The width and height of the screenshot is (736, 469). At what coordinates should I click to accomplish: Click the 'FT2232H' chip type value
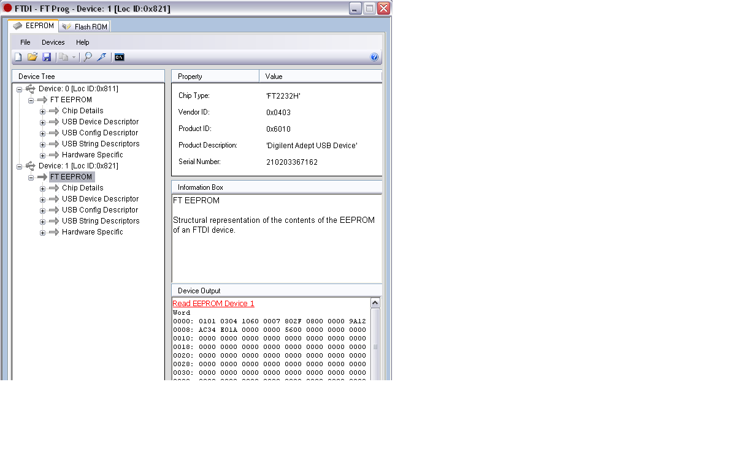(283, 96)
